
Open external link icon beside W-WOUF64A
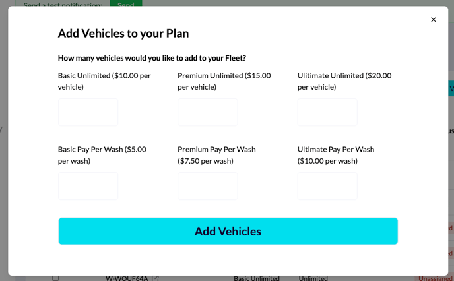click(156, 278)
